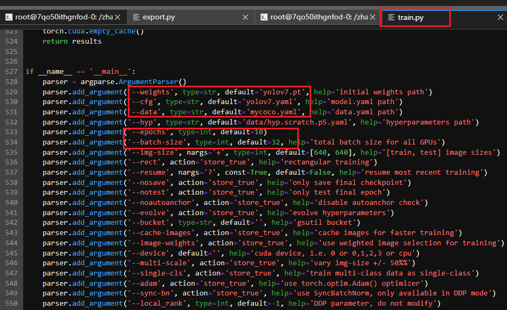Image resolution: width=507 pixels, height=310 pixels.
Task: Click '--img-size' argument string
Action: point(153,152)
